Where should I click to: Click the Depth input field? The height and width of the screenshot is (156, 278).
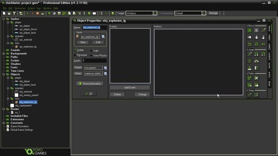95,61
